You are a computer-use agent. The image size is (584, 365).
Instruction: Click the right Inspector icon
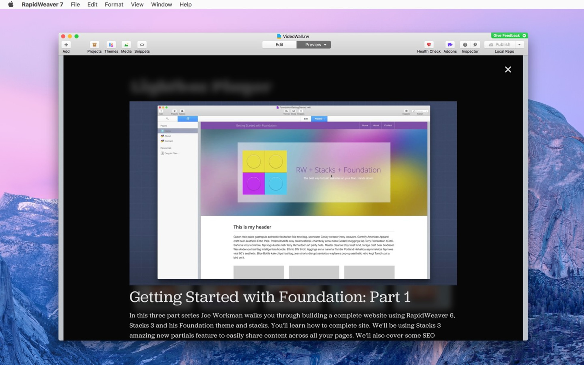point(475,45)
